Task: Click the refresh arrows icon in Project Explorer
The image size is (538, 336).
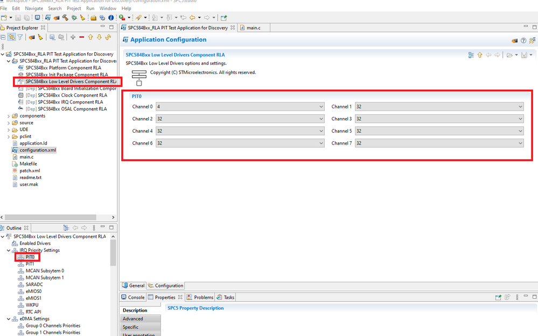Action: [108, 37]
